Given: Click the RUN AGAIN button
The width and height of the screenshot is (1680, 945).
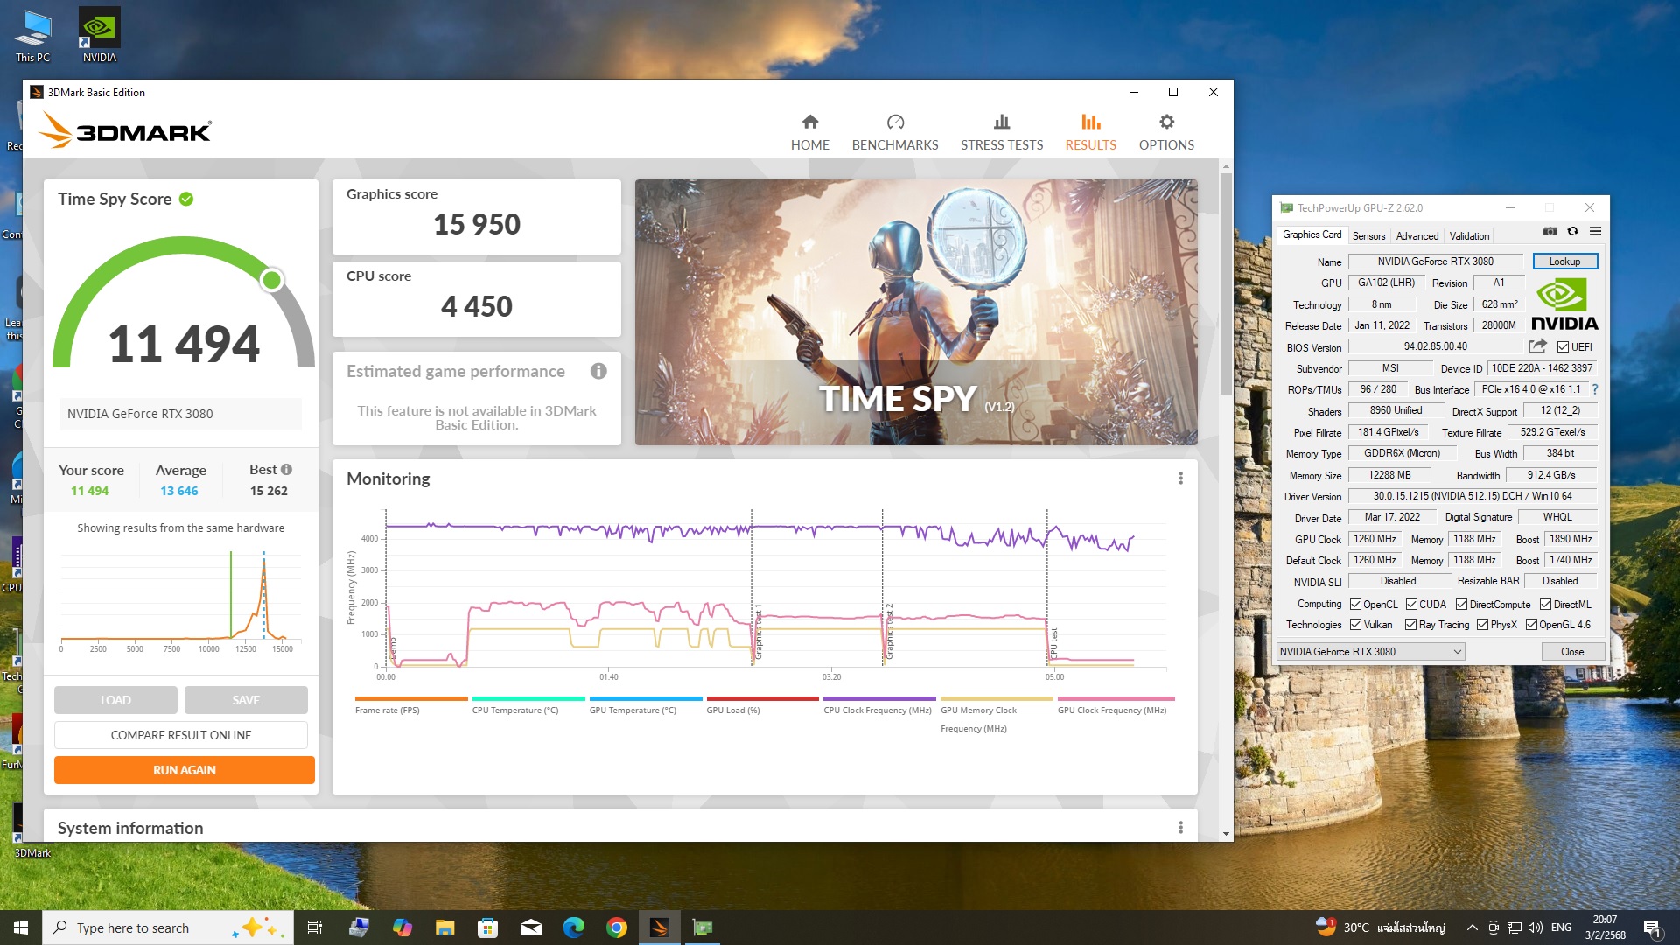Looking at the screenshot, I should (x=184, y=770).
